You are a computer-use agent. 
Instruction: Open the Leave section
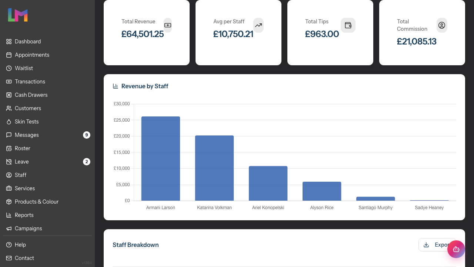pos(47,162)
